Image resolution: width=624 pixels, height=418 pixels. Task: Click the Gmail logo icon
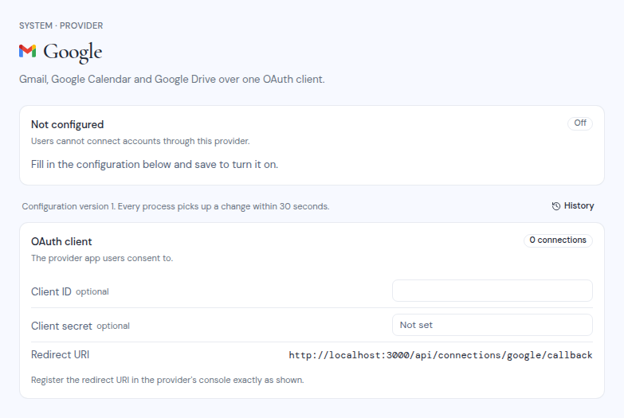(x=27, y=51)
